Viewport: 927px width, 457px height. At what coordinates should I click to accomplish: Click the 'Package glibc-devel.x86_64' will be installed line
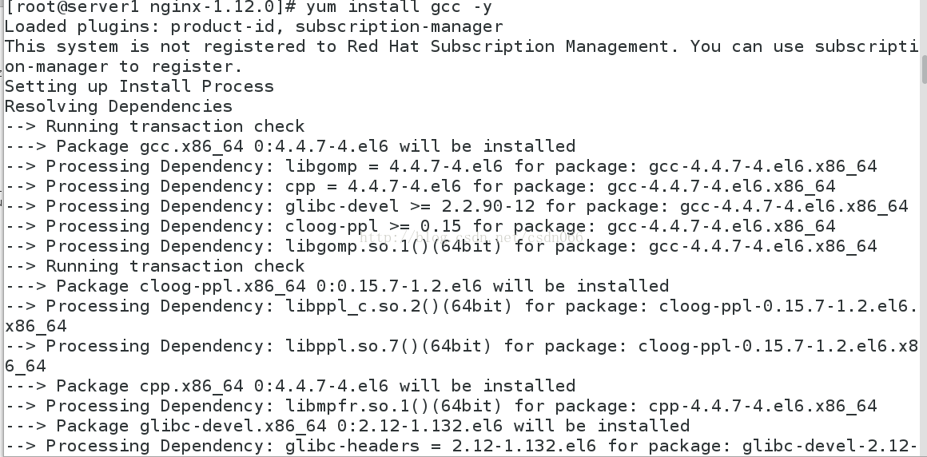[348, 427]
